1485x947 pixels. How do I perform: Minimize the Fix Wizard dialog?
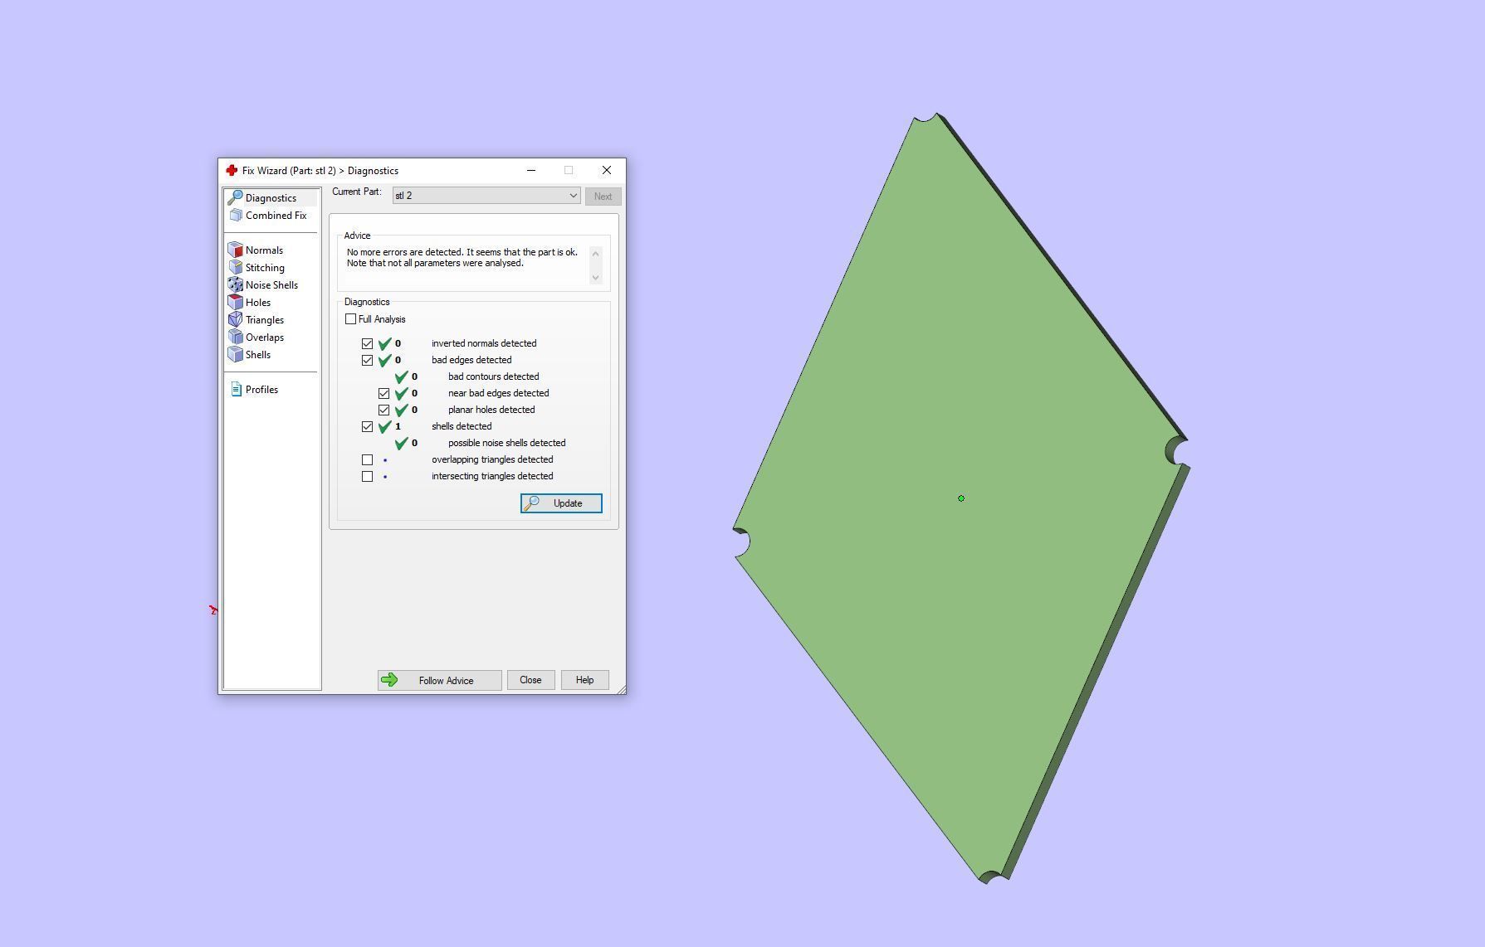click(531, 170)
